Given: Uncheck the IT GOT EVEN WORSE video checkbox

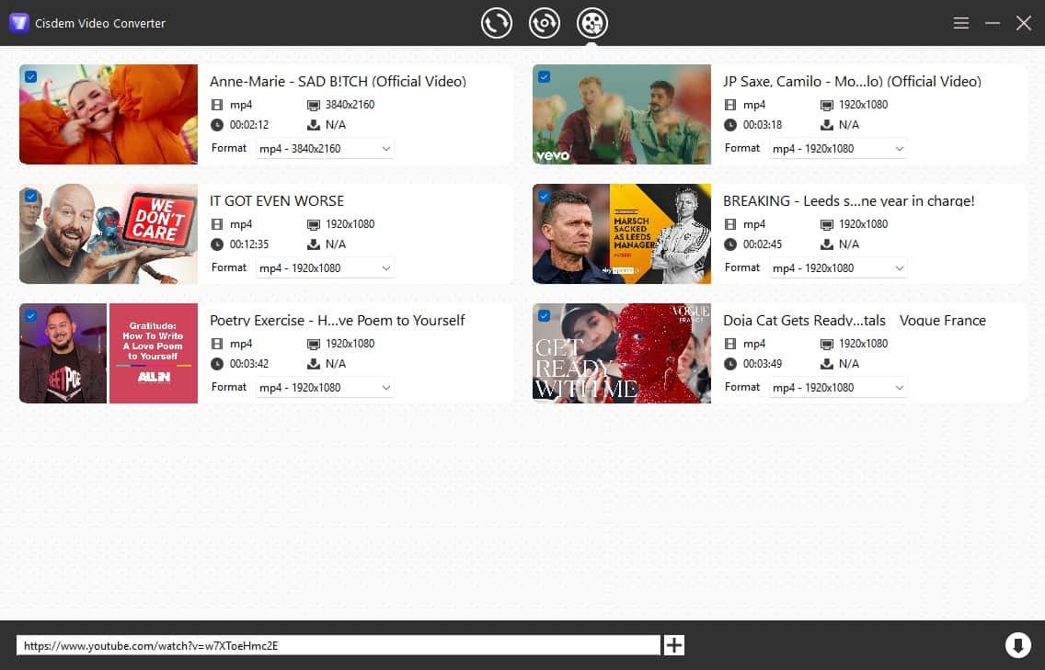Looking at the screenshot, I should click(30, 197).
